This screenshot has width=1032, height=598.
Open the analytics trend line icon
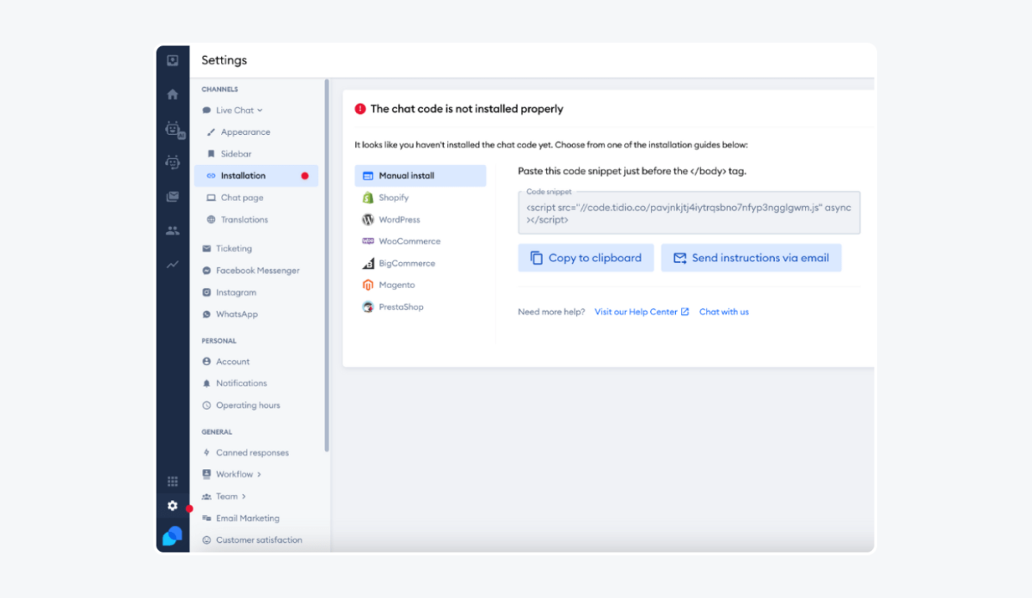tap(173, 265)
